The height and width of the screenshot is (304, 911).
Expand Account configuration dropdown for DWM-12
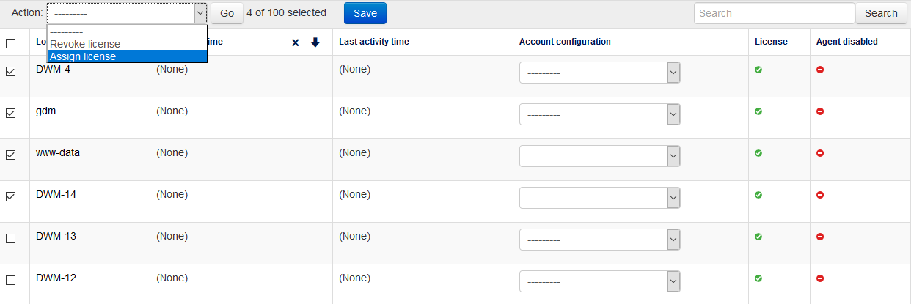click(599, 282)
